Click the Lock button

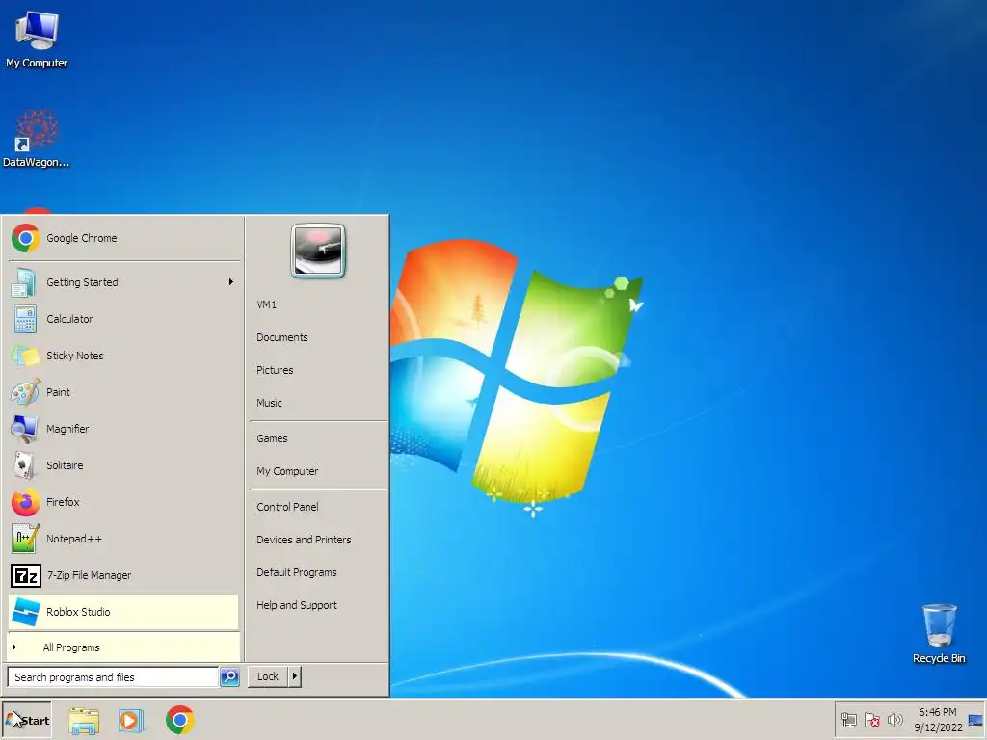pyautogui.click(x=268, y=676)
